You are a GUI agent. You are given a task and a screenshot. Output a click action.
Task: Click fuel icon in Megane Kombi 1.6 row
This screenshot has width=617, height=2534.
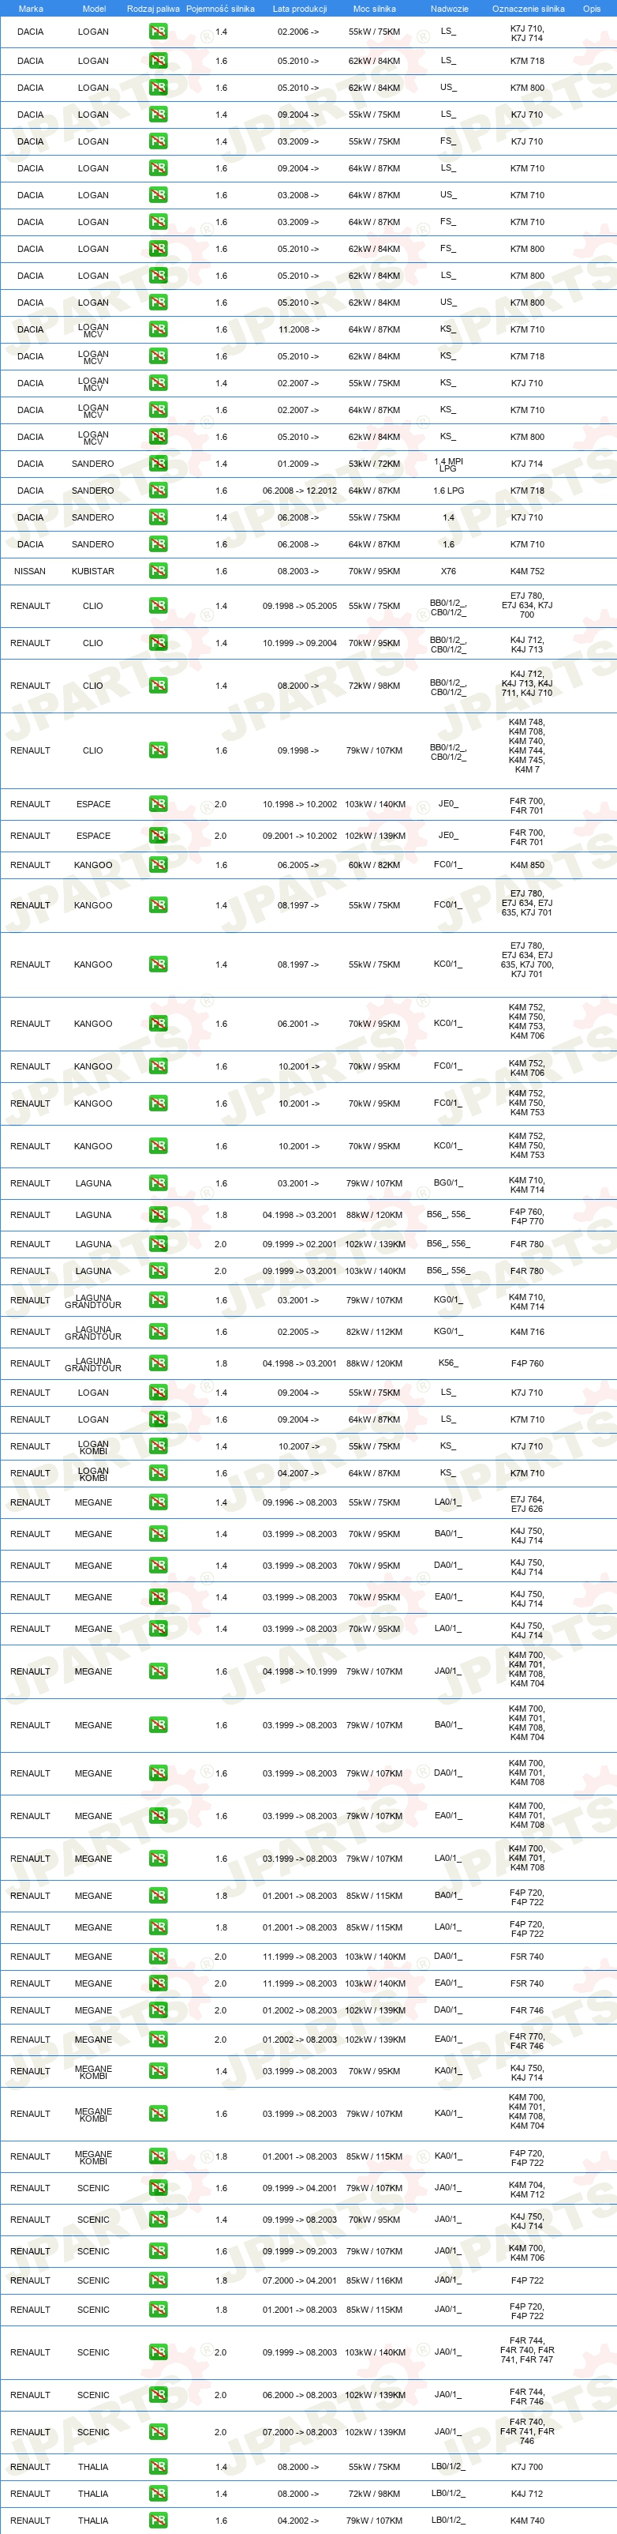click(157, 2114)
